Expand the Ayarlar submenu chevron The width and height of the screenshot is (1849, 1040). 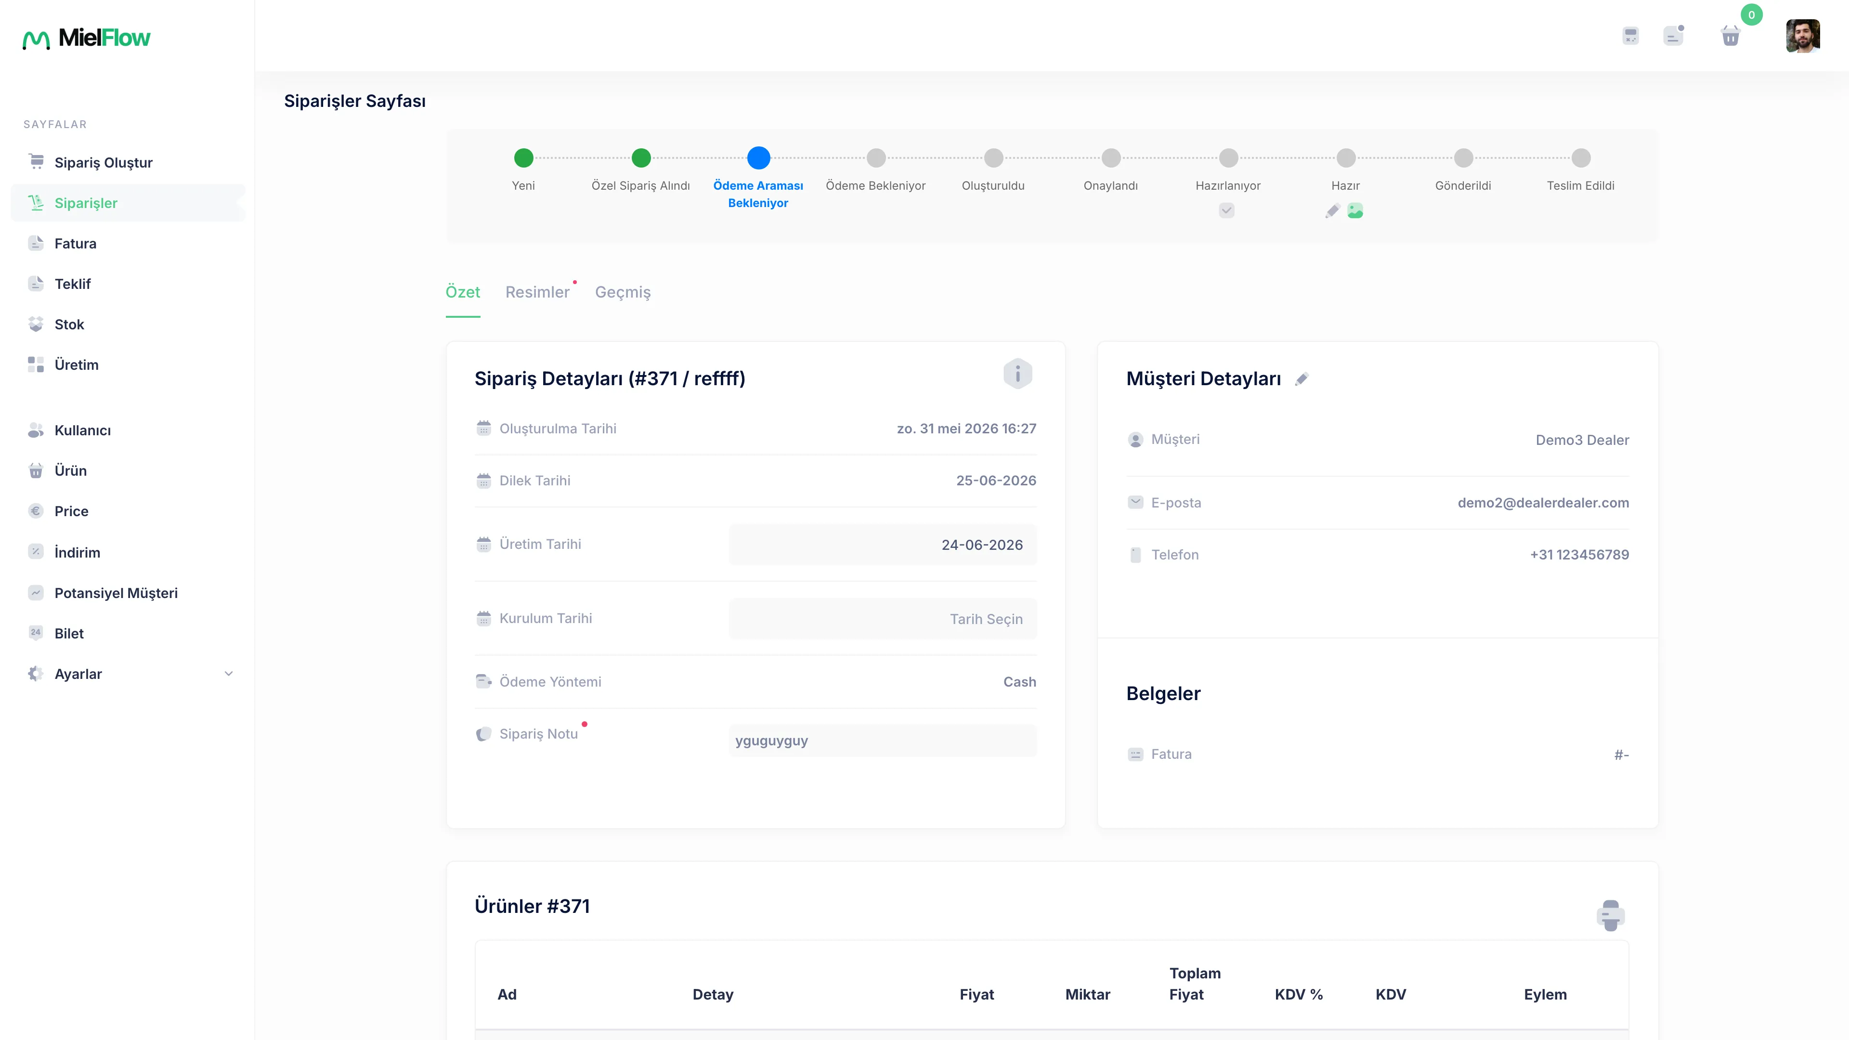point(228,673)
